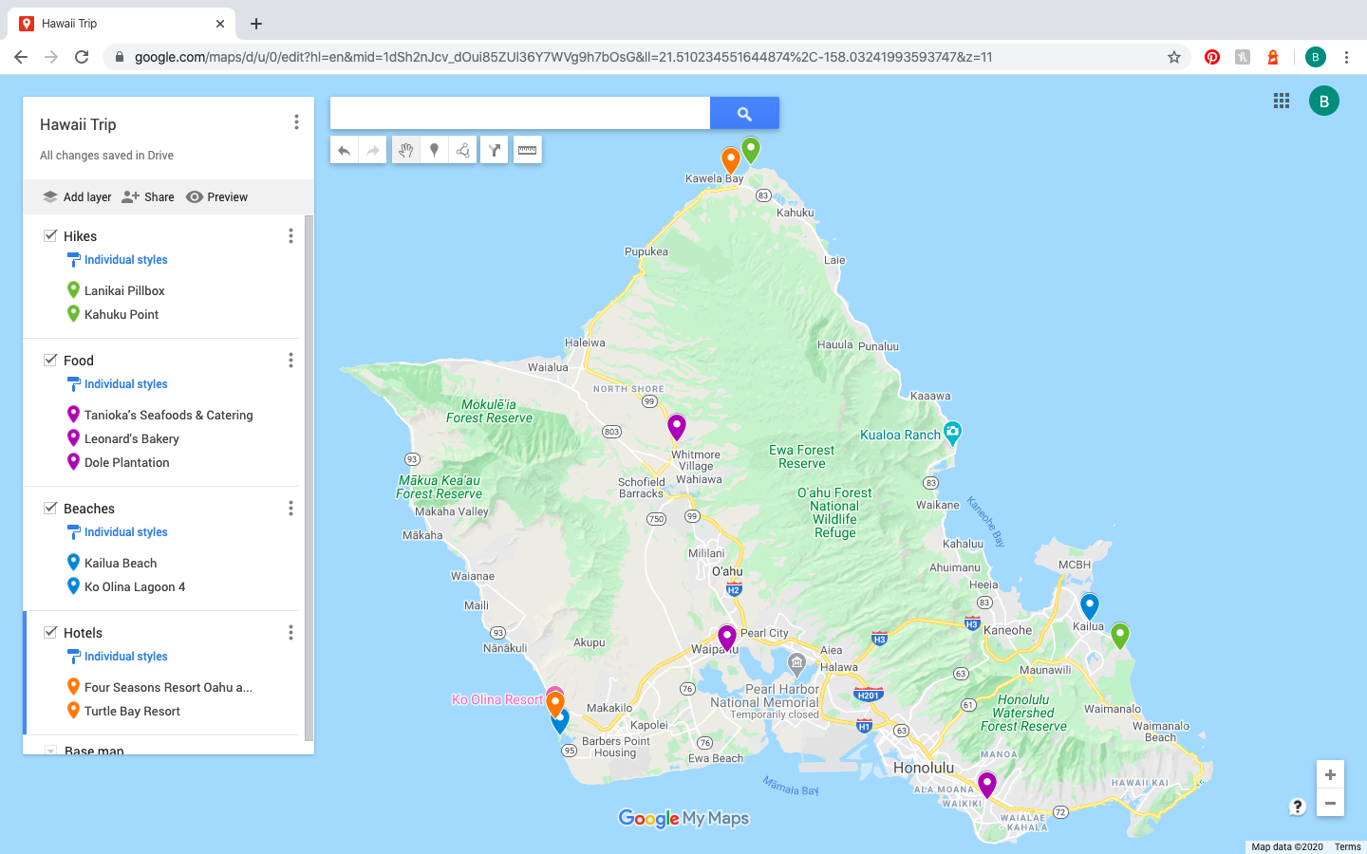
Task: Click the purple Dole Plantation map pin
Action: (x=677, y=427)
